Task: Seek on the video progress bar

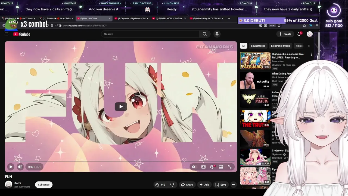Action: tap(121, 161)
